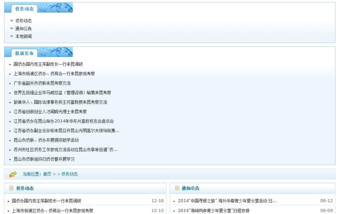The width and height of the screenshot is (343, 214).
Task: Open the 广东省韶关市侨联来昆考察交流 article
Action: click(x=42, y=83)
